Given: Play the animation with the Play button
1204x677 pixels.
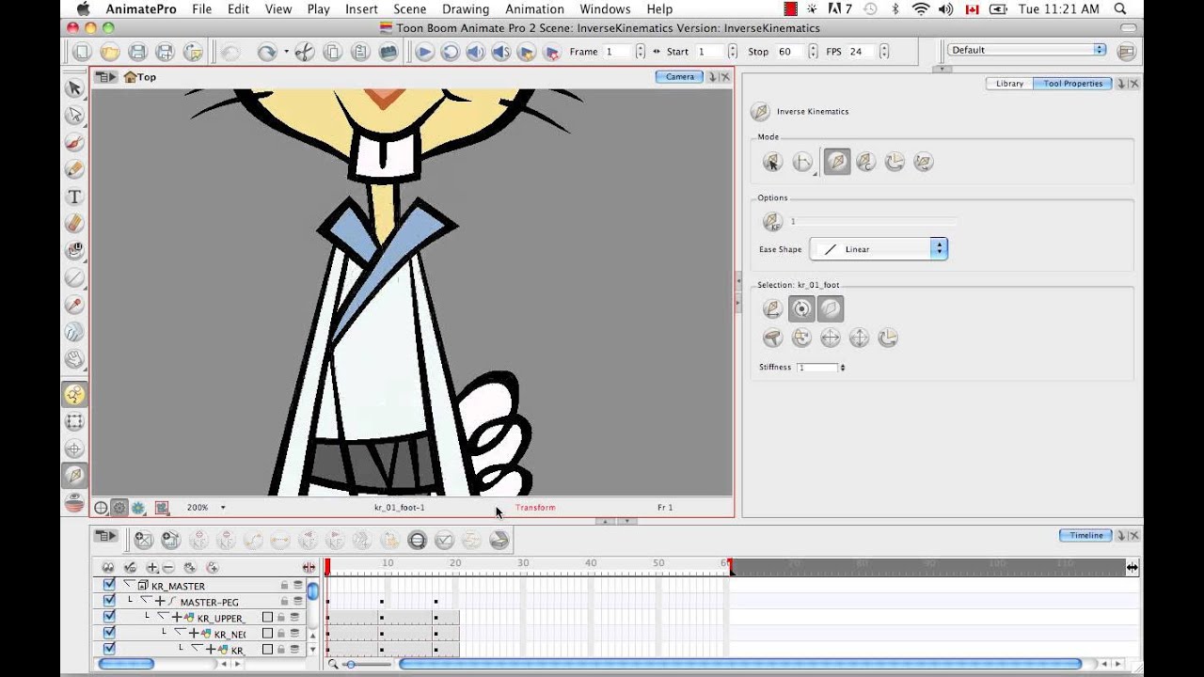Looking at the screenshot, I should pyautogui.click(x=424, y=52).
